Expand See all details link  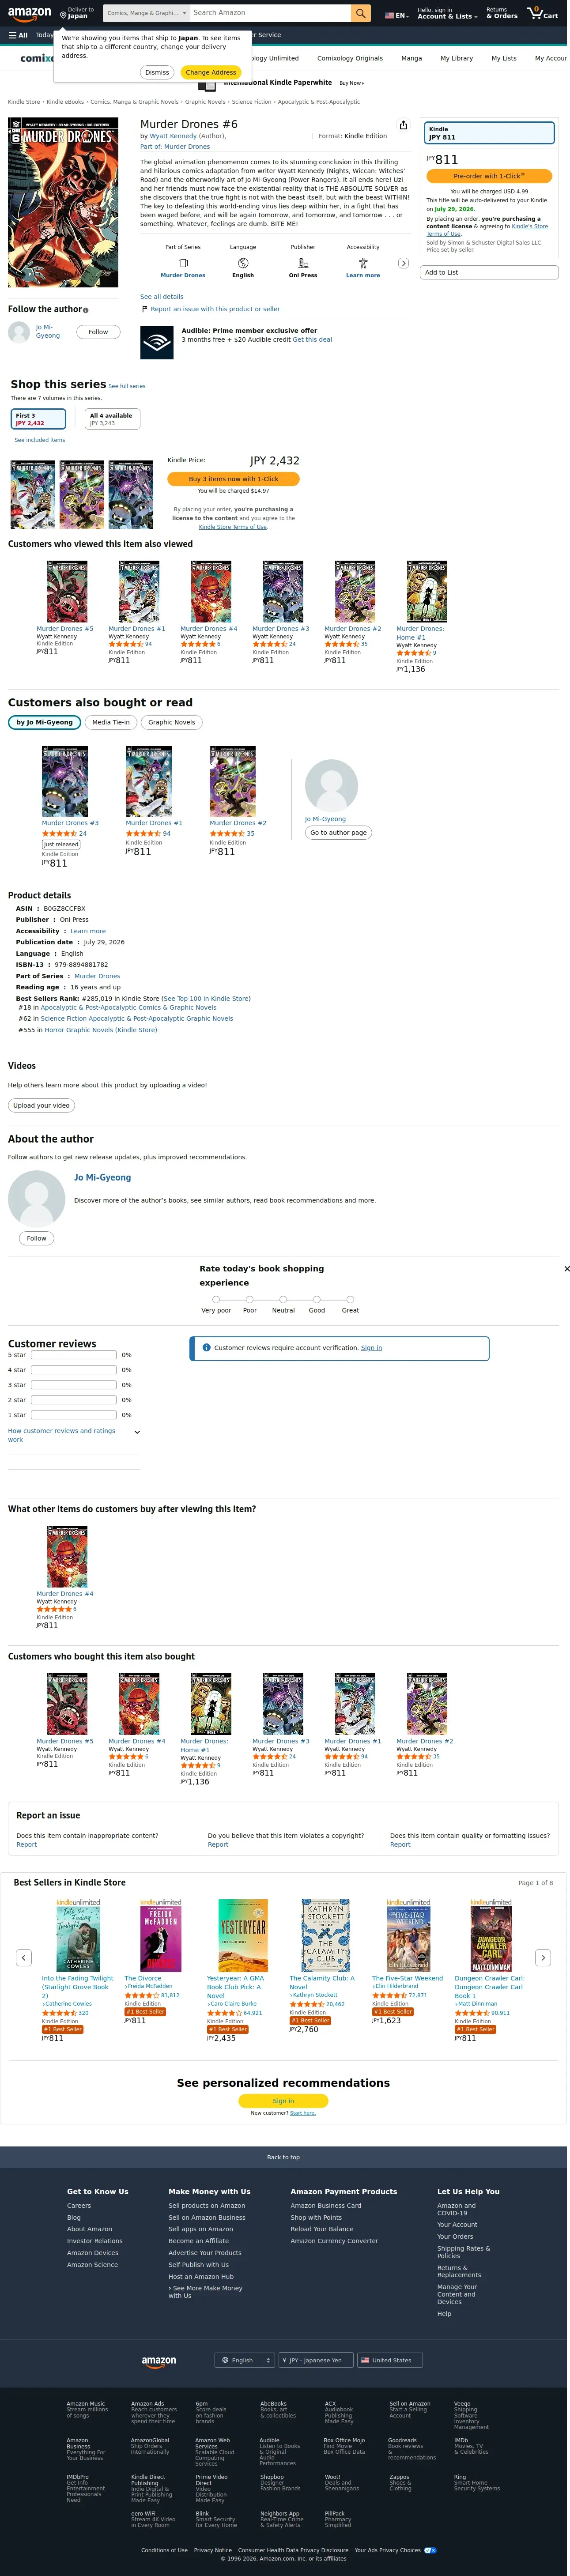point(162,297)
